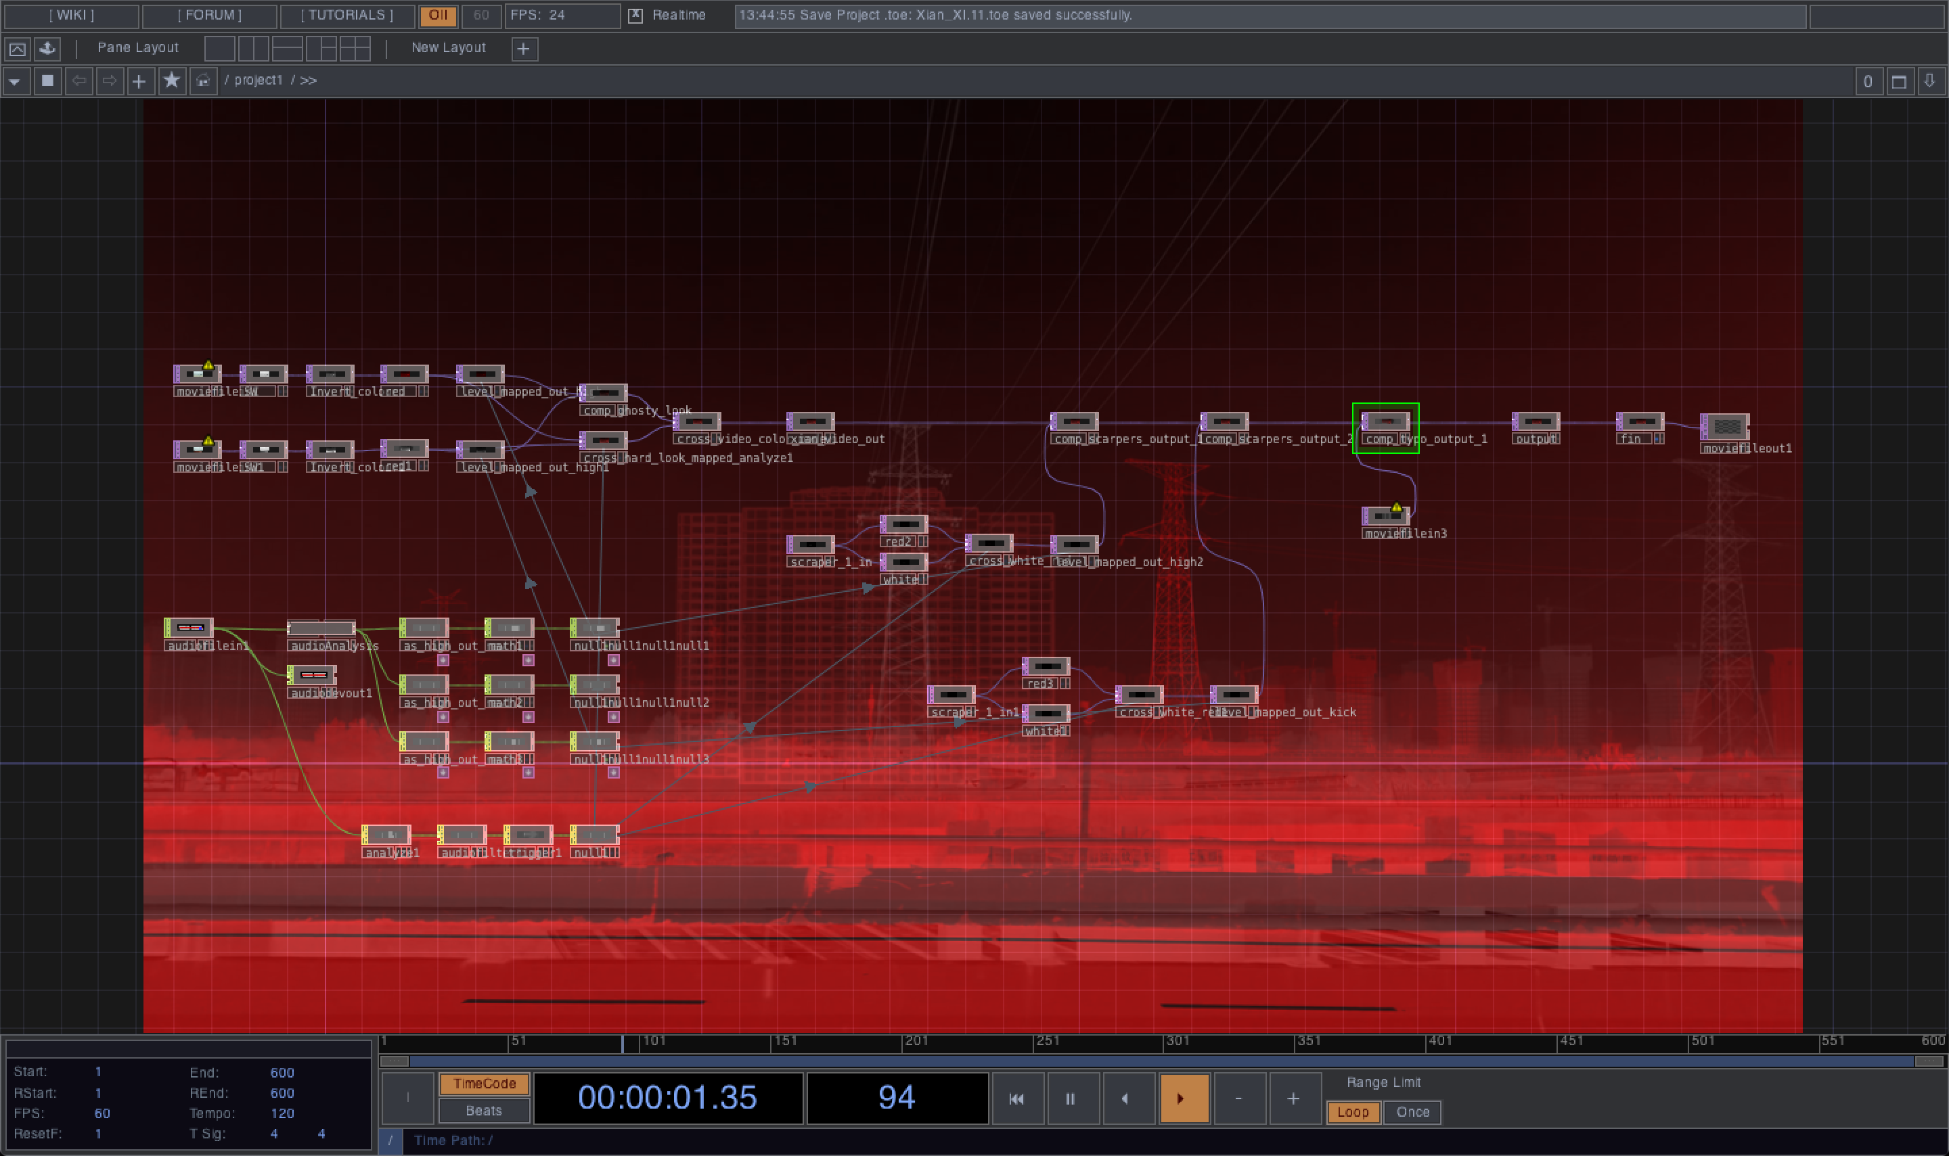The height and width of the screenshot is (1156, 1949).
Task: Click the timecode 00:00:01.35 display
Action: [667, 1098]
